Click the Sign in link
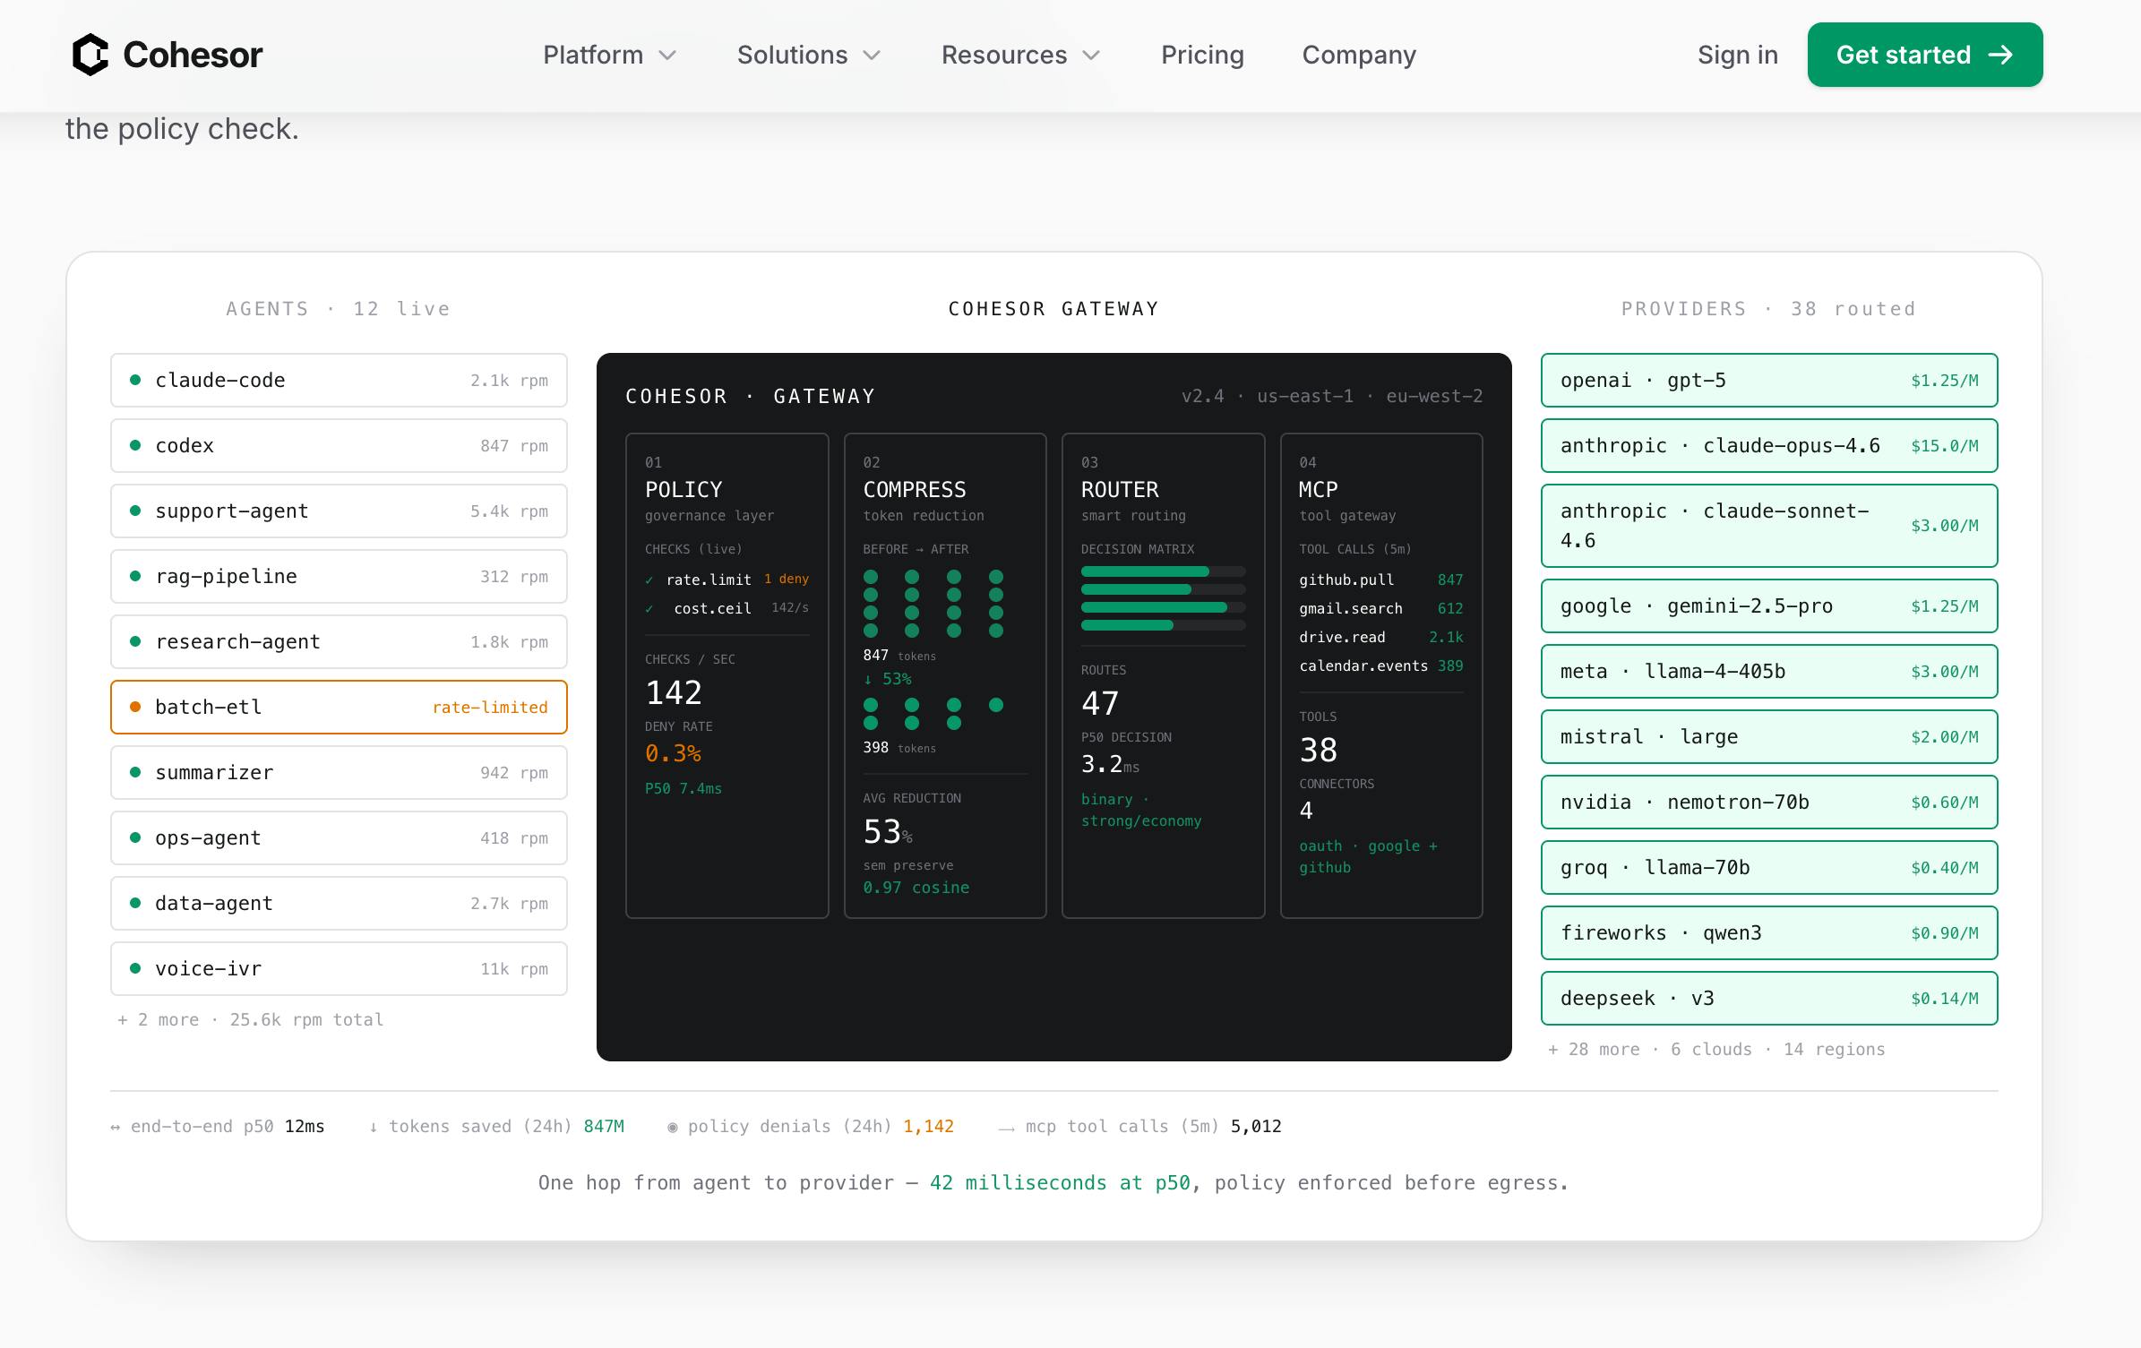The image size is (2141, 1348). click(1738, 56)
